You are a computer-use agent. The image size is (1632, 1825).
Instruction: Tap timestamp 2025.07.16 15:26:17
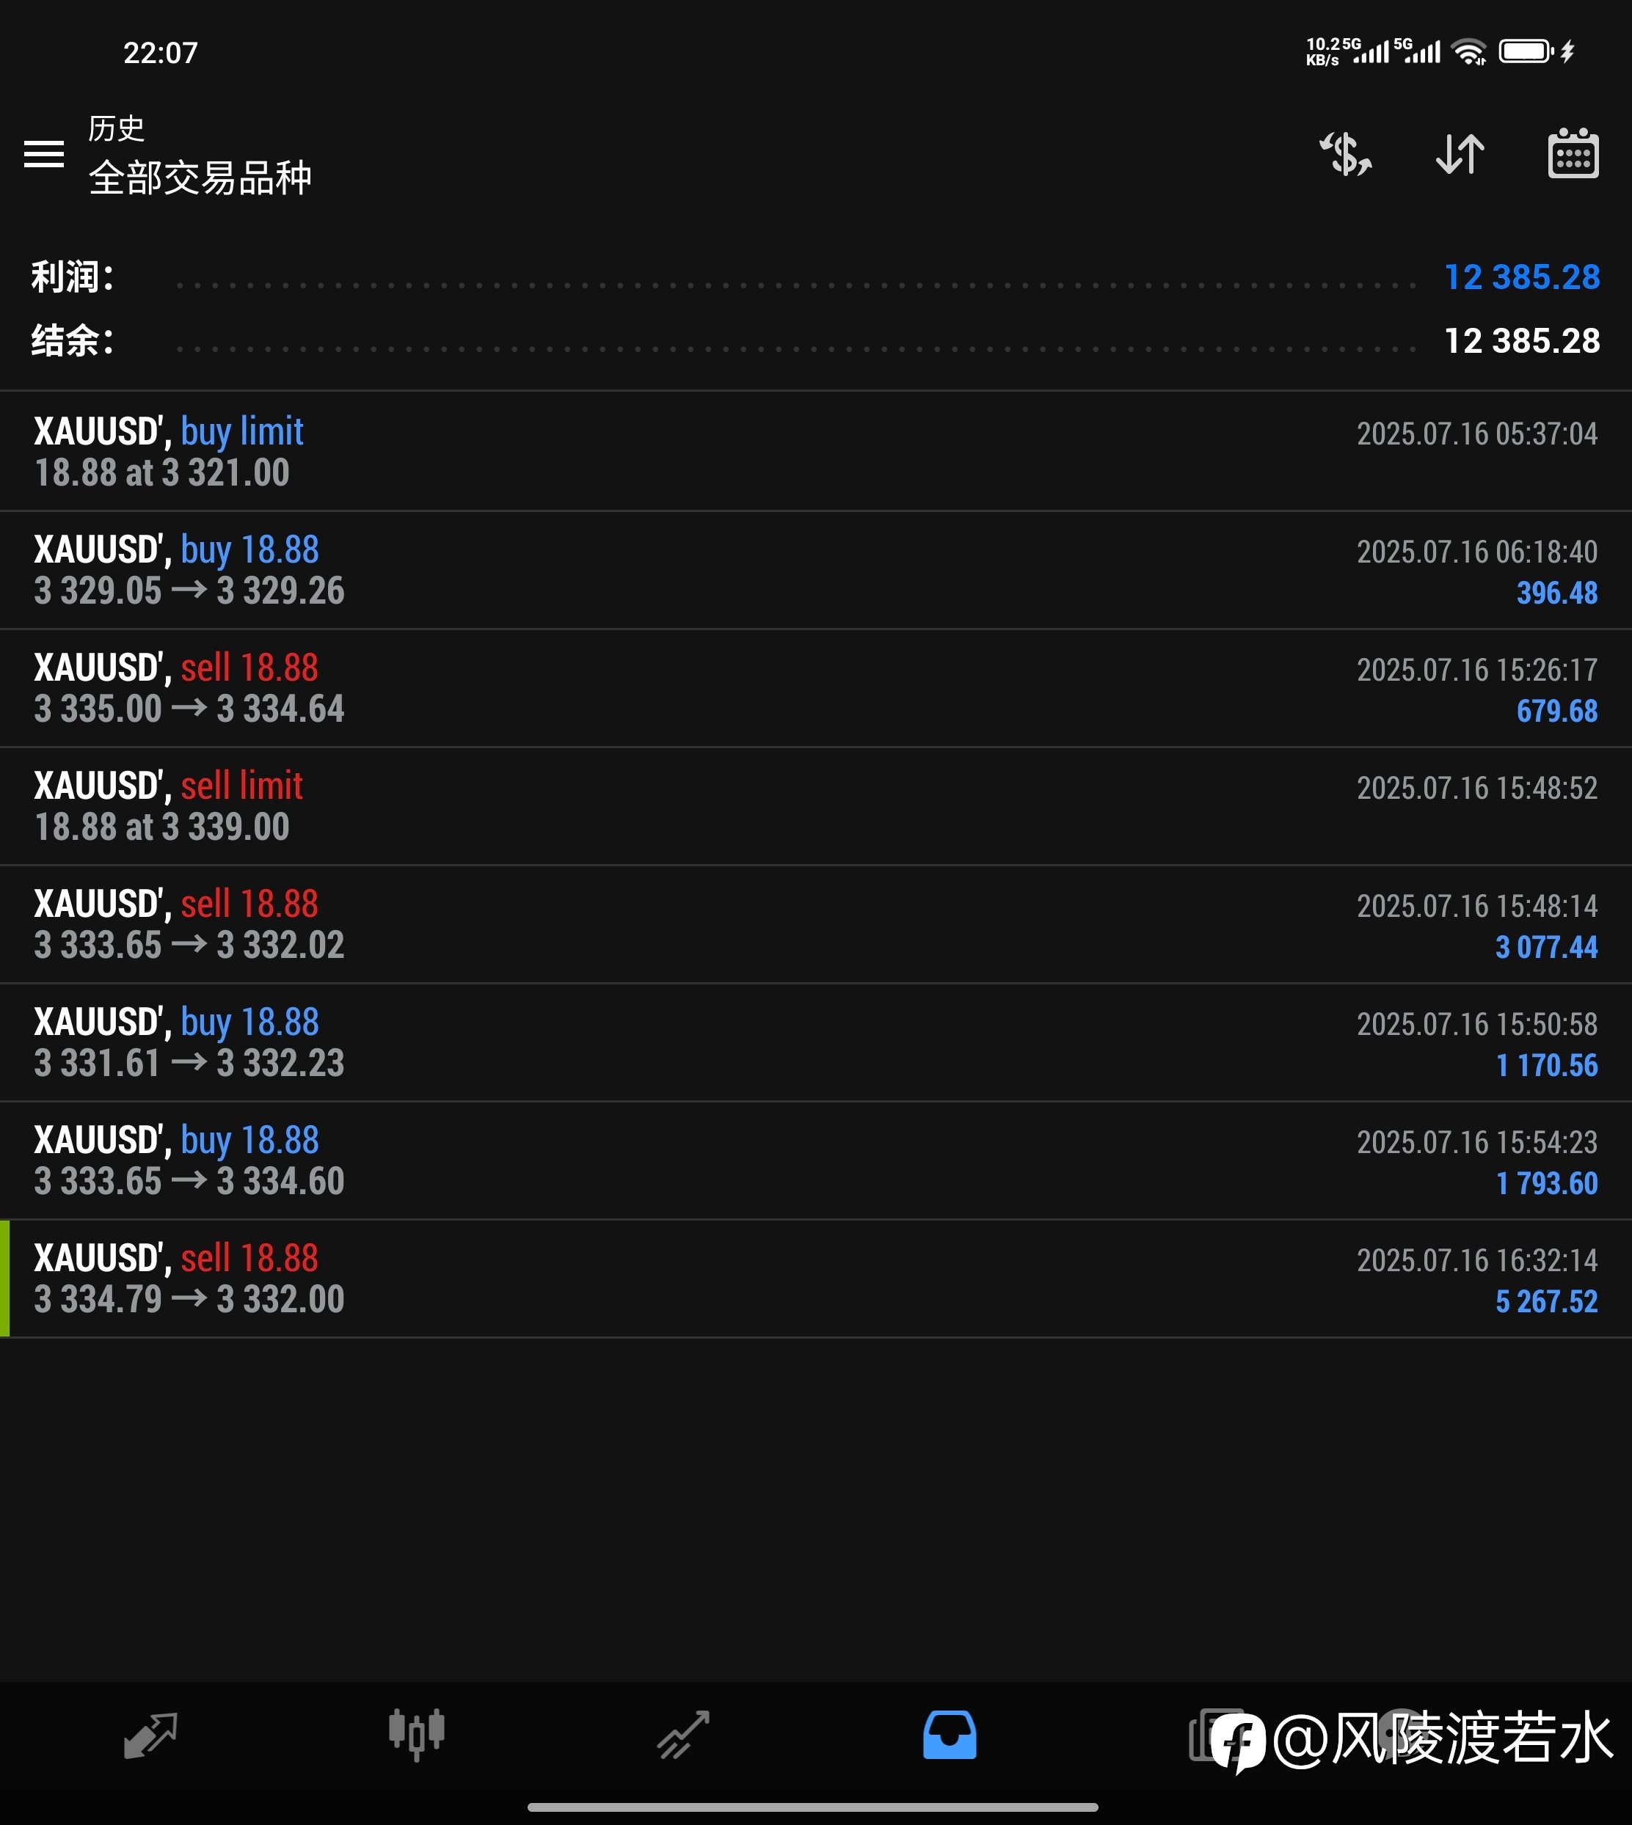click(1477, 670)
